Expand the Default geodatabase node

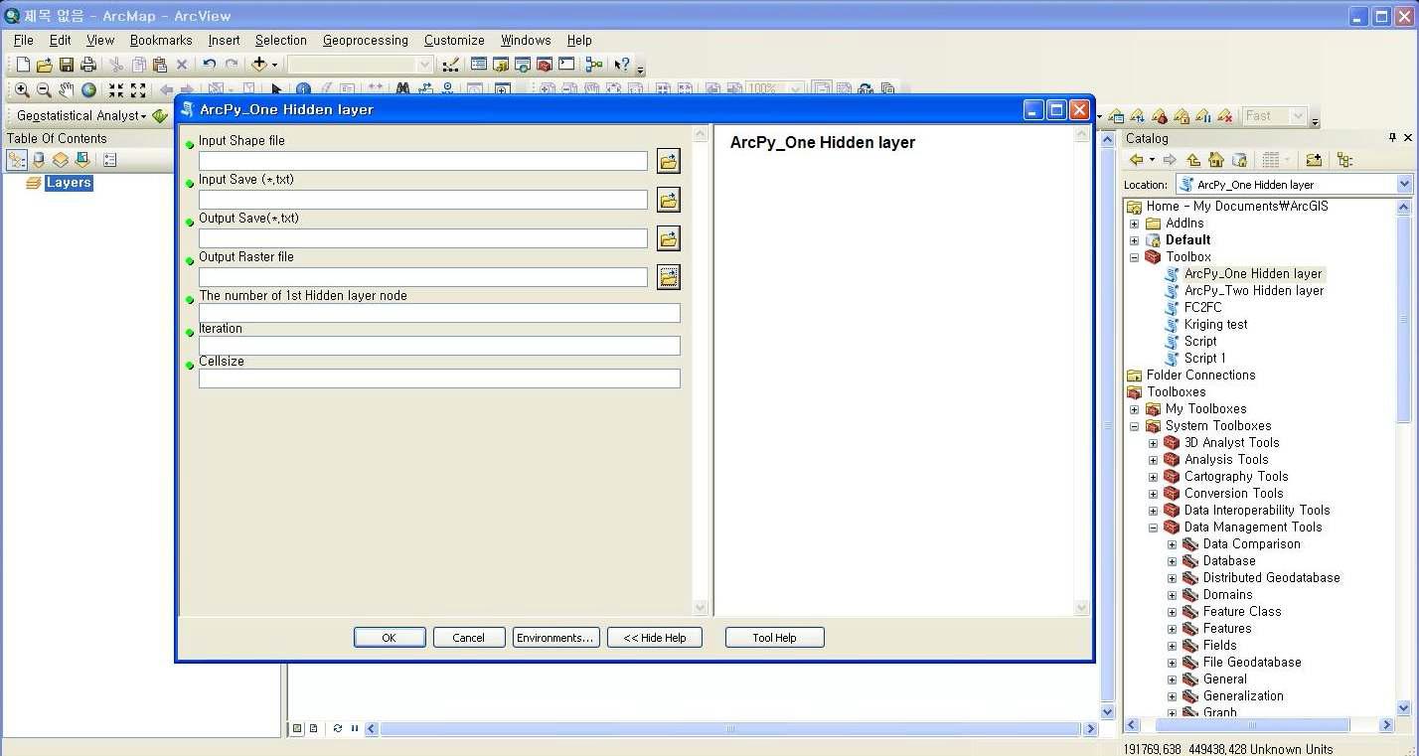[1134, 240]
